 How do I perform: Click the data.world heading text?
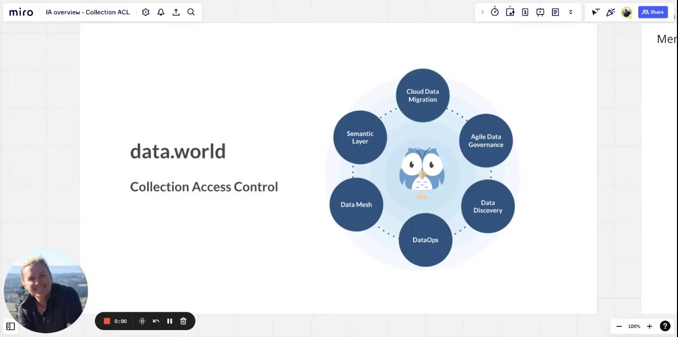pos(178,152)
